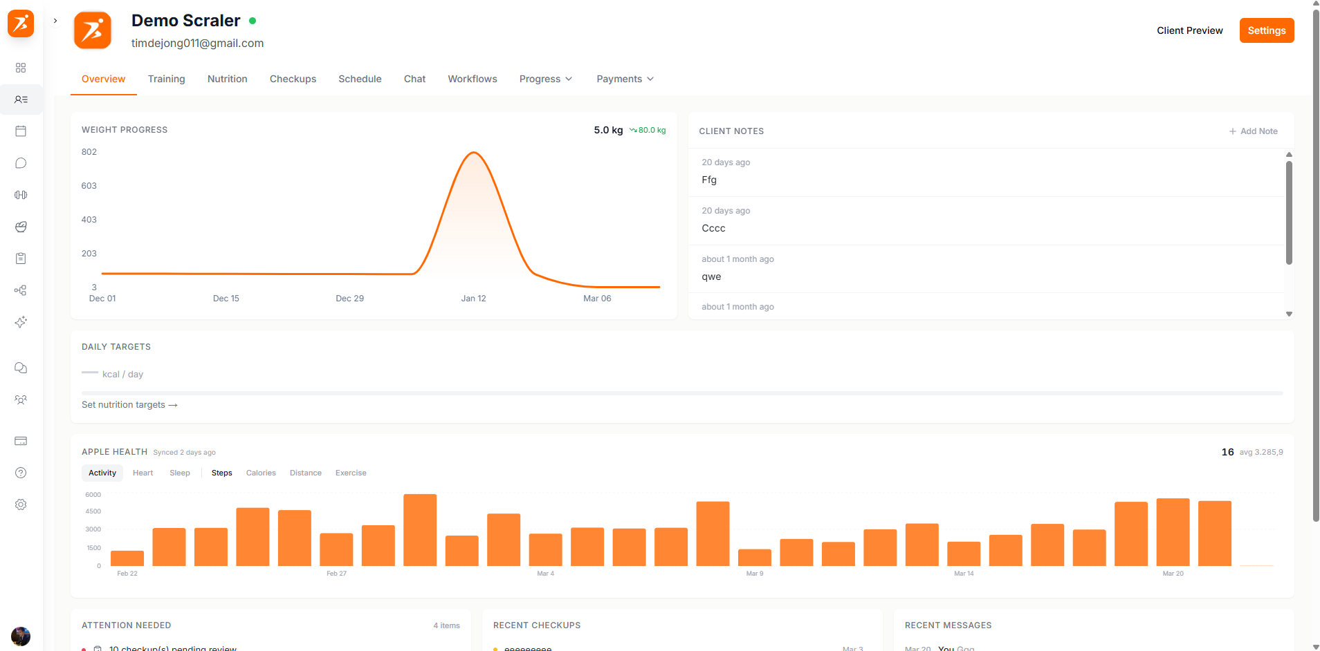Open the nutrition bowl icon in sidebar

(x=21, y=227)
